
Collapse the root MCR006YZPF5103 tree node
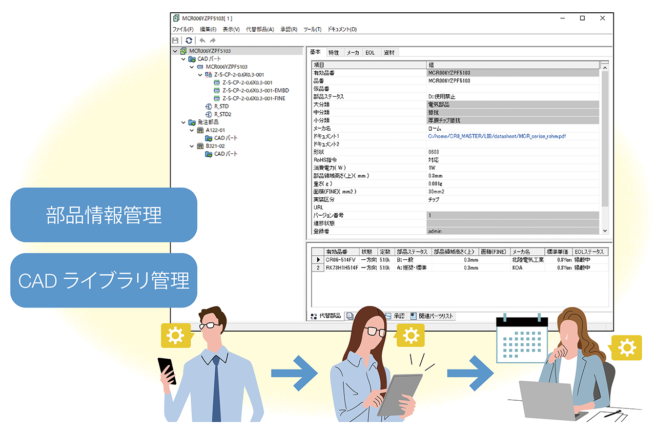[175, 51]
